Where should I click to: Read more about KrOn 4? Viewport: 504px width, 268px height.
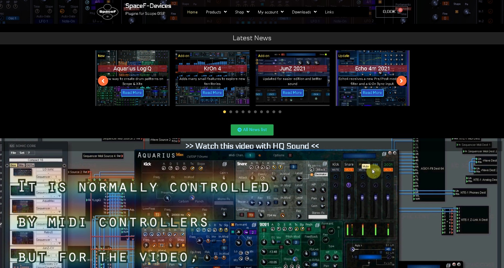pyautogui.click(x=212, y=93)
